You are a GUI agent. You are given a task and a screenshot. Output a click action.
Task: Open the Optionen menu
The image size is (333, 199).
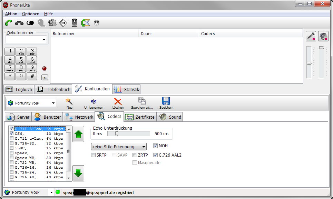point(30,14)
